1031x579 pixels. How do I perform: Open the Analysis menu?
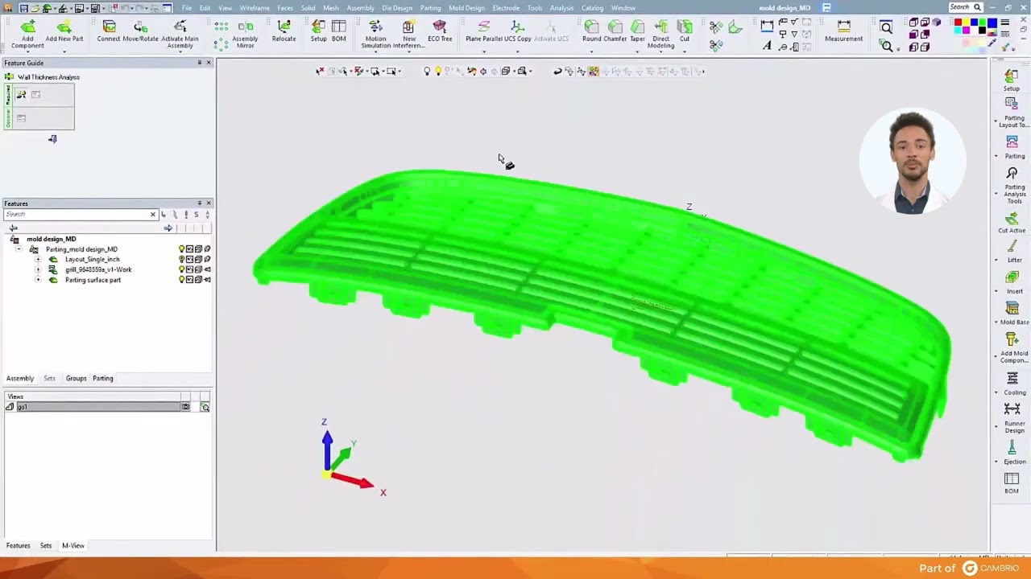tap(561, 8)
